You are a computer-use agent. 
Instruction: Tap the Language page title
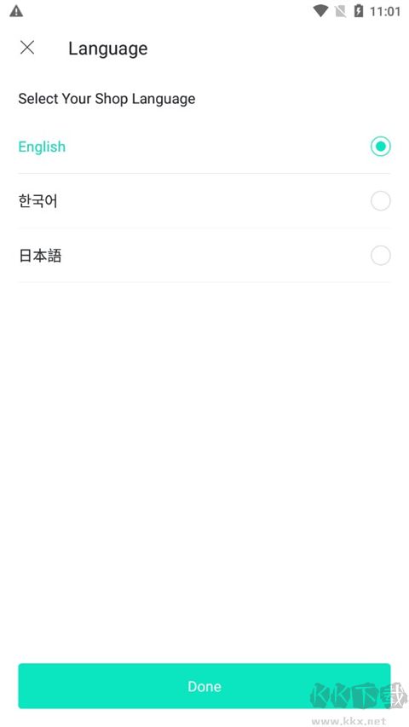click(108, 49)
